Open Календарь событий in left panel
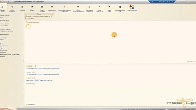Screen dimensions: 196x110 5,15
